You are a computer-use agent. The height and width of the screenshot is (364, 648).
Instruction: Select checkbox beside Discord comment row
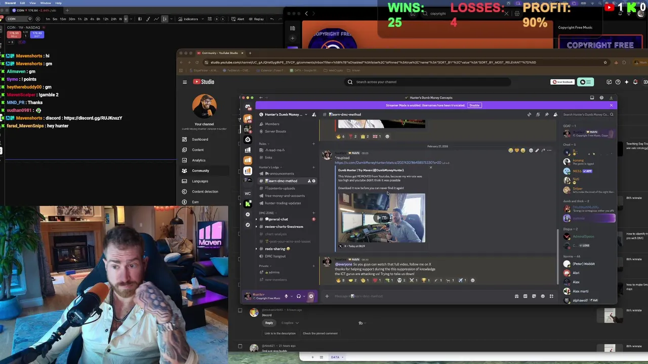[240, 310]
